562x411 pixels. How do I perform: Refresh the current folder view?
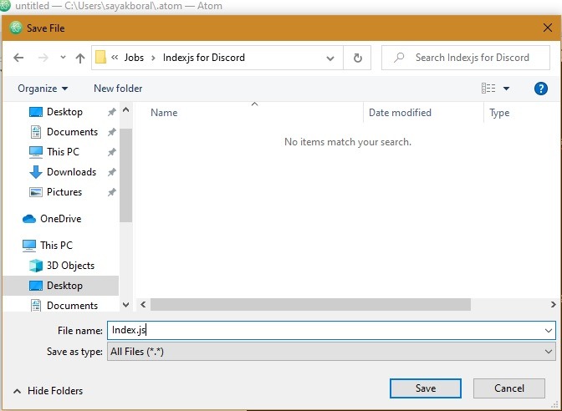coord(357,58)
